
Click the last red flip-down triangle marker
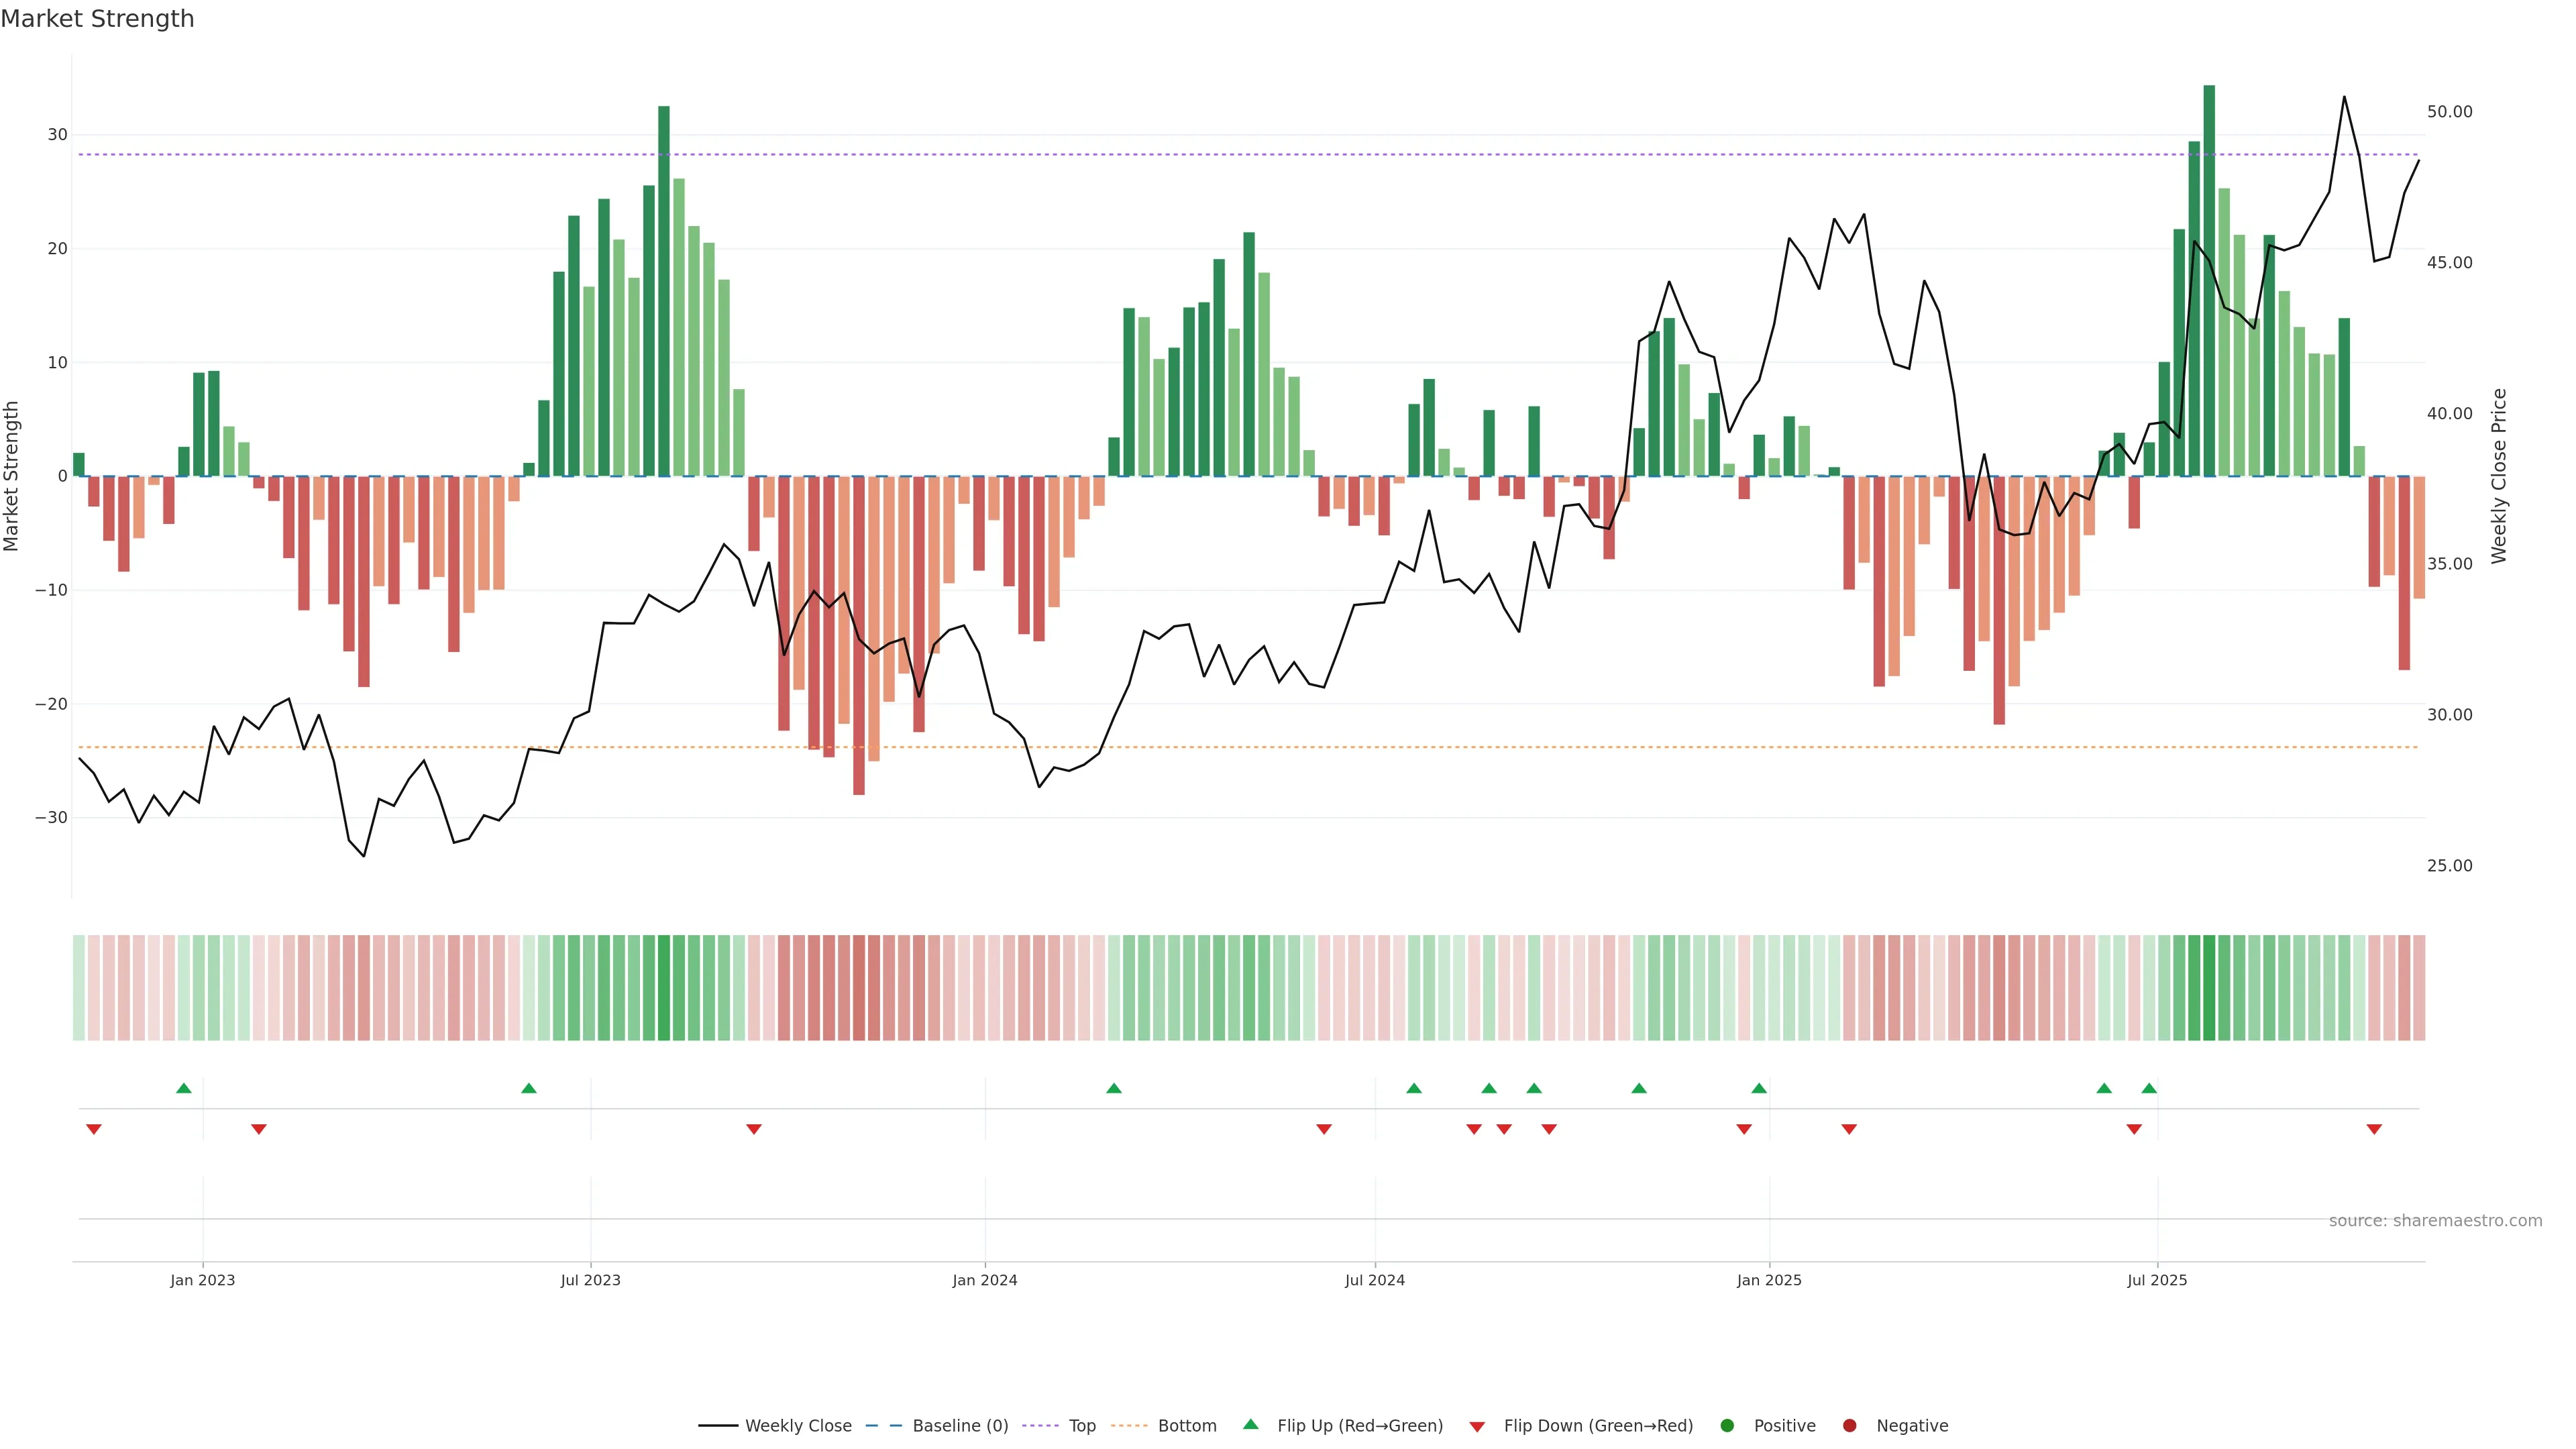point(2374,1129)
